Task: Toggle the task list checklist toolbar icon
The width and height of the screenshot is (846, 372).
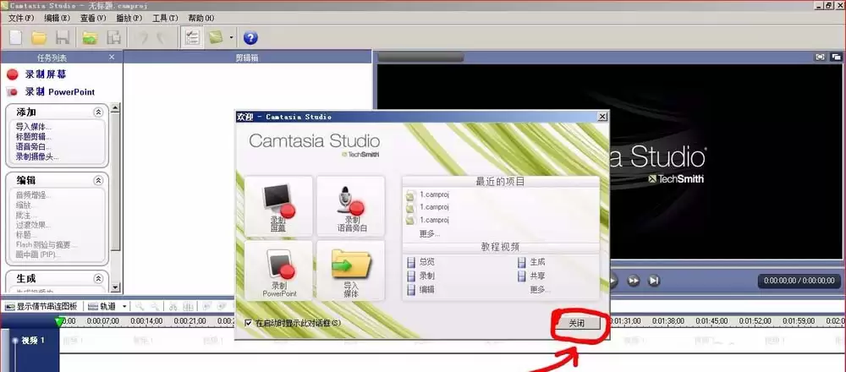Action: (x=191, y=38)
